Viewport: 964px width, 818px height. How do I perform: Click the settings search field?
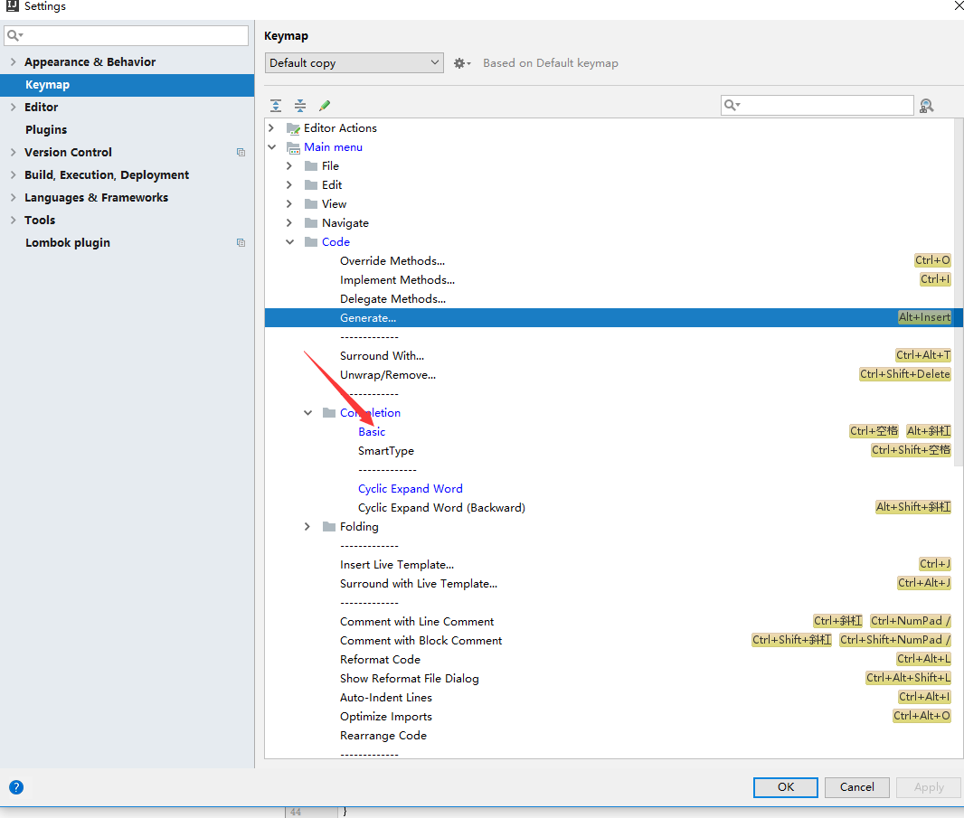(127, 35)
